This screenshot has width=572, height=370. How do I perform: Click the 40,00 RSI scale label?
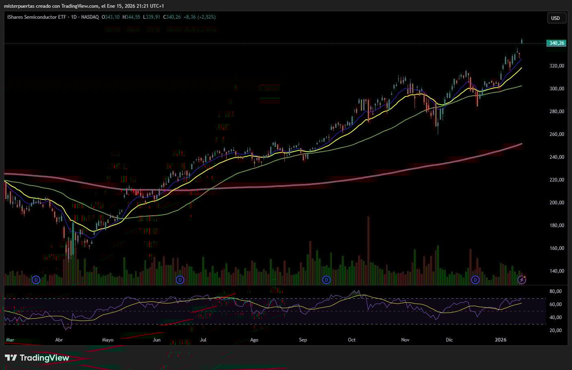[555, 317]
